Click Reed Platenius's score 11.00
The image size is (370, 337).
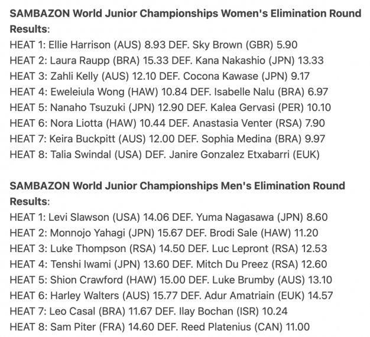click(x=297, y=327)
